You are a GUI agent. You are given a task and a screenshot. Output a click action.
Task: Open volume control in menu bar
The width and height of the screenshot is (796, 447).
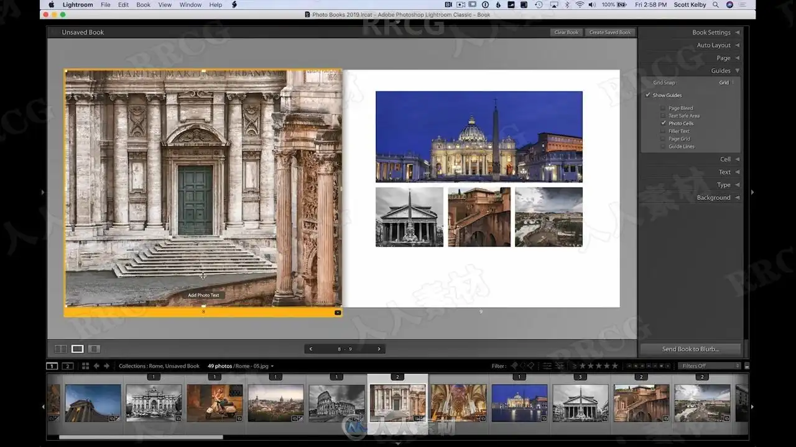[592, 5]
